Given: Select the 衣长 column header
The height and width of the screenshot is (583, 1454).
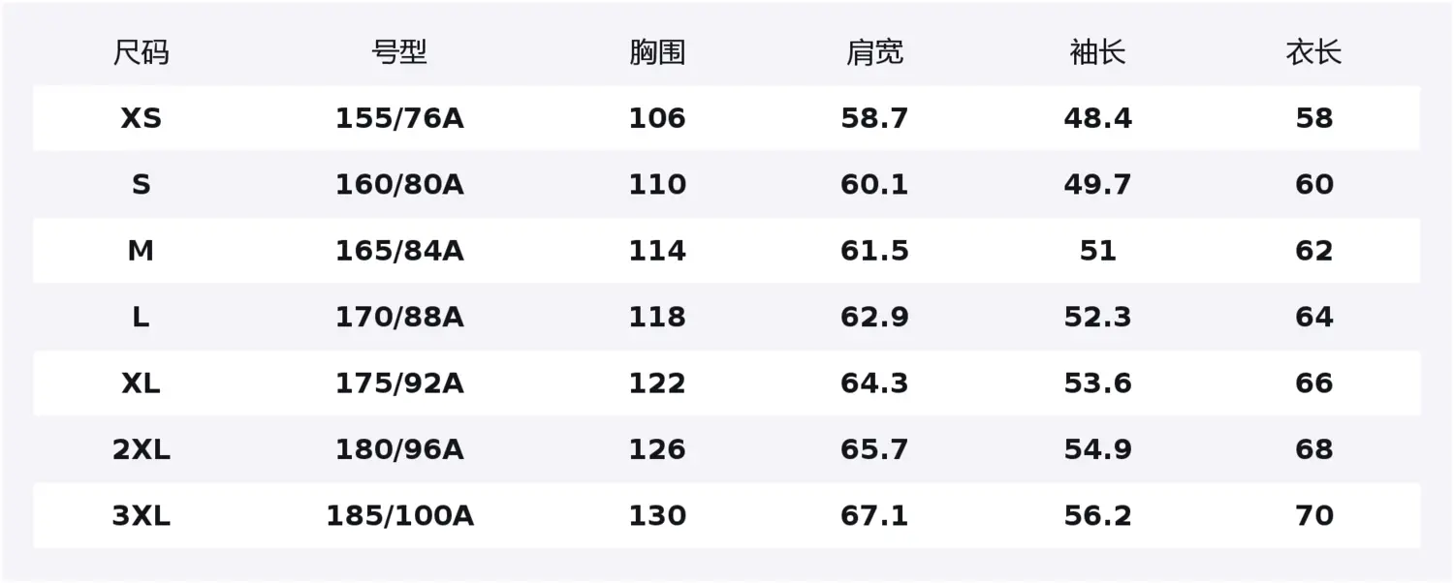Looking at the screenshot, I should tap(1314, 52).
